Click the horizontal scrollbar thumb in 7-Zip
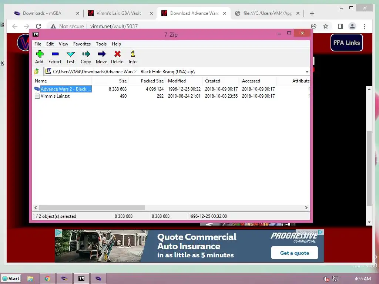Viewport: 379px width, 284px height. 92,208
